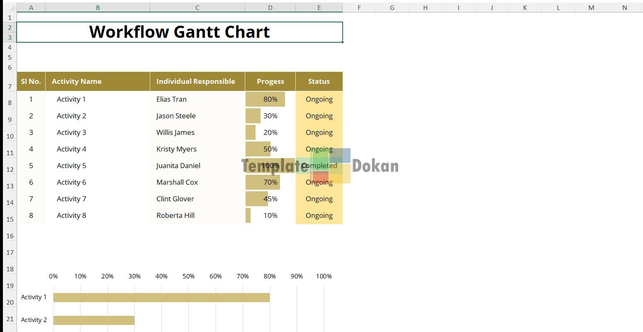Screen dimensions: 643x332
Task: Click the Activity 1 bar in the chart
Action: [x=161, y=298]
